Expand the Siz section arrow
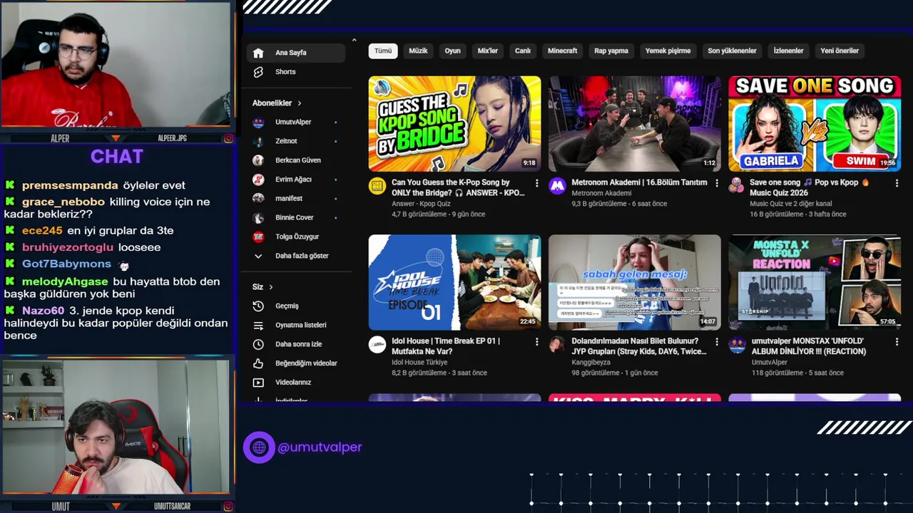This screenshot has height=513, width=913. click(x=270, y=287)
